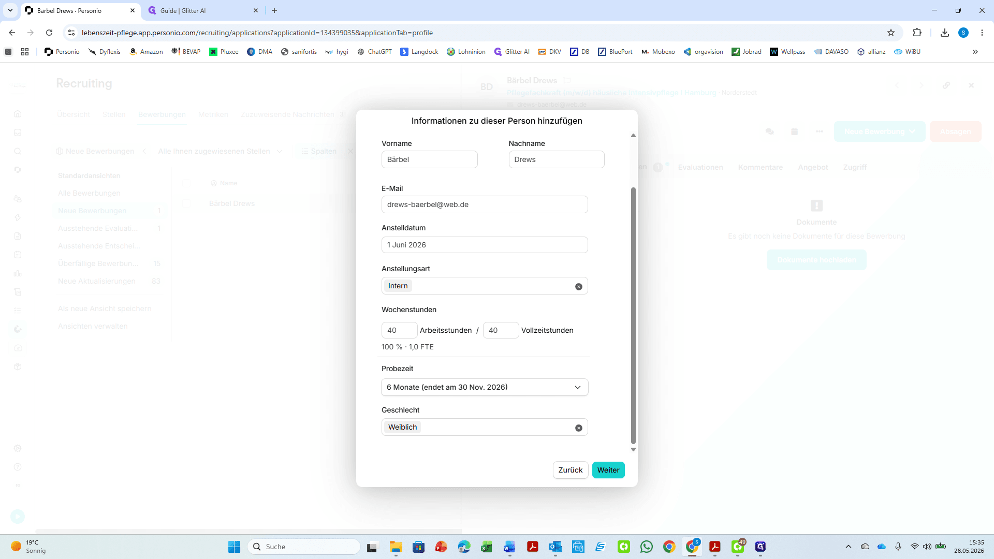Reload the current page
994x559 pixels.
pos(49,33)
